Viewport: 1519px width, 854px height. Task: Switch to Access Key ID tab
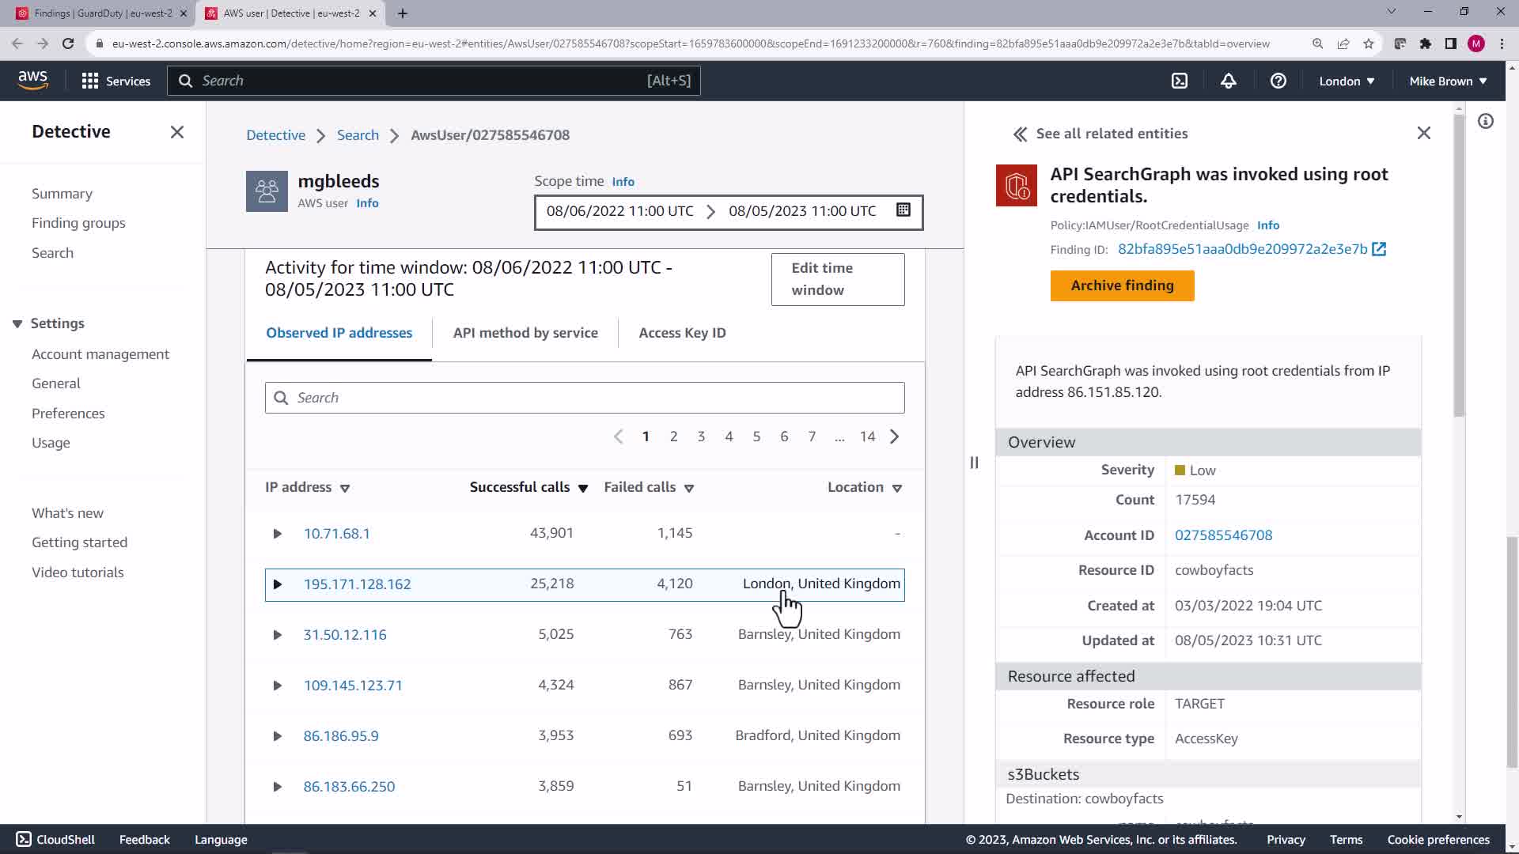pos(682,333)
